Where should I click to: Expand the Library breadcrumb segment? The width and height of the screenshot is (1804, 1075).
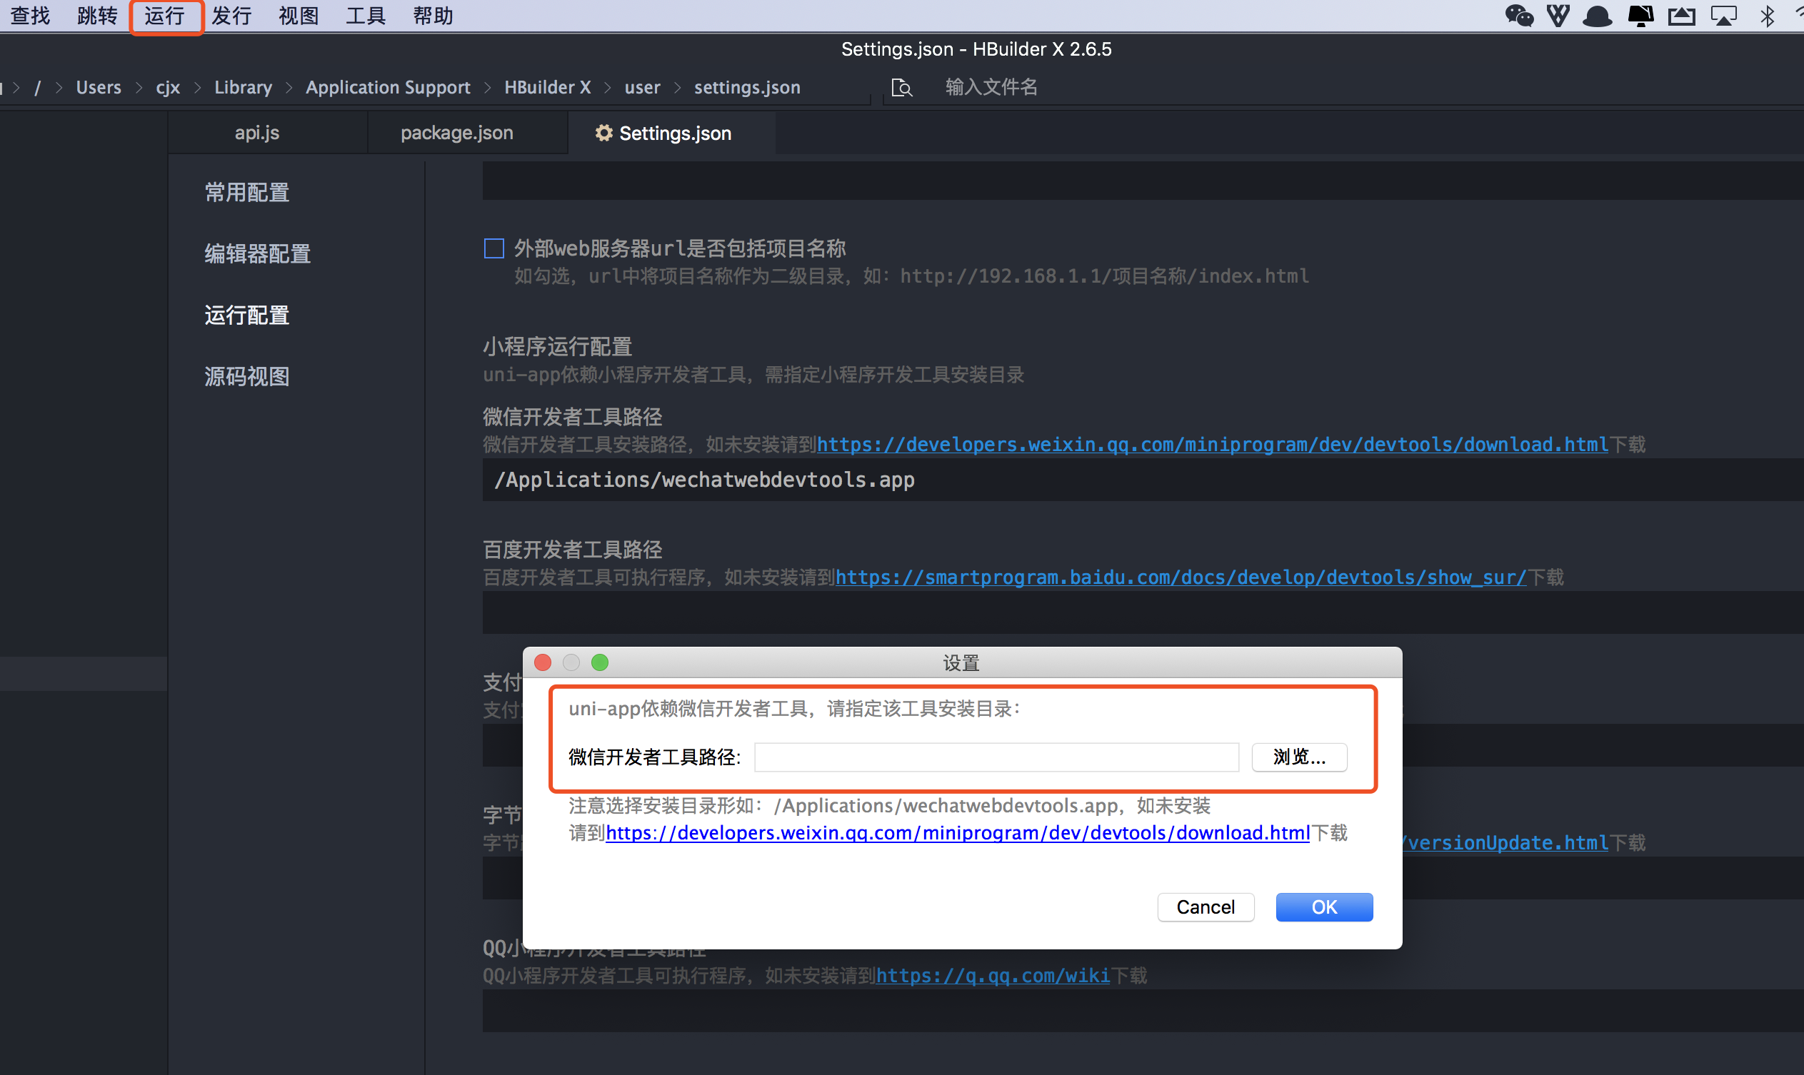tap(243, 88)
